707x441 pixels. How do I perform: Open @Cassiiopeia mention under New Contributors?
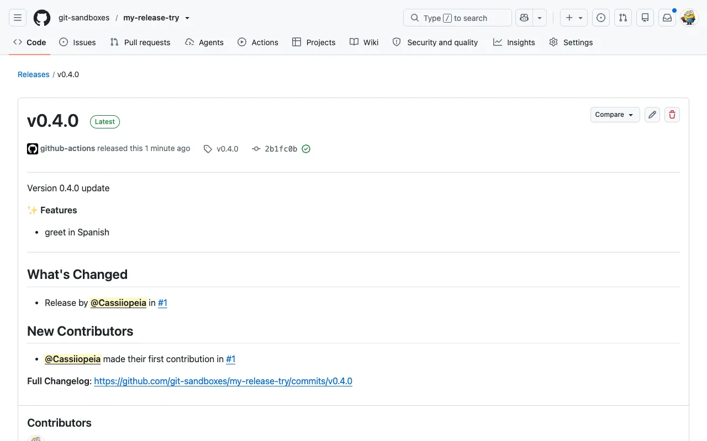[73, 359]
